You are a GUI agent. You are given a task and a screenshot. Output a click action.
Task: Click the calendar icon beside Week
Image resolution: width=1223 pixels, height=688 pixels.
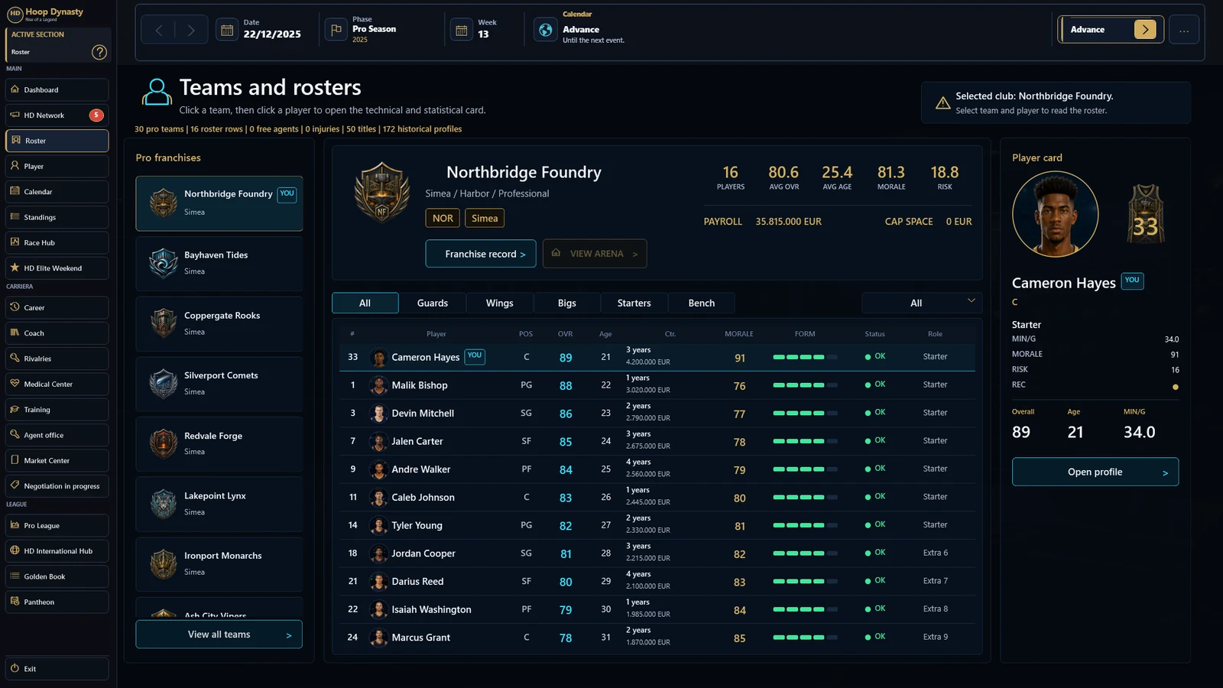(x=461, y=30)
